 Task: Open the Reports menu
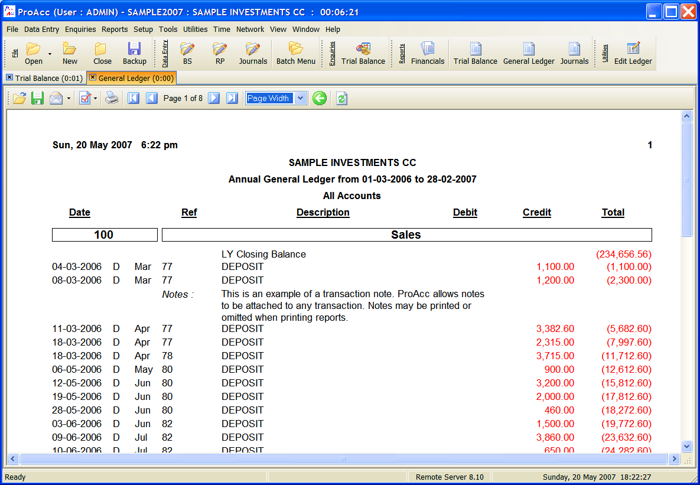click(115, 30)
